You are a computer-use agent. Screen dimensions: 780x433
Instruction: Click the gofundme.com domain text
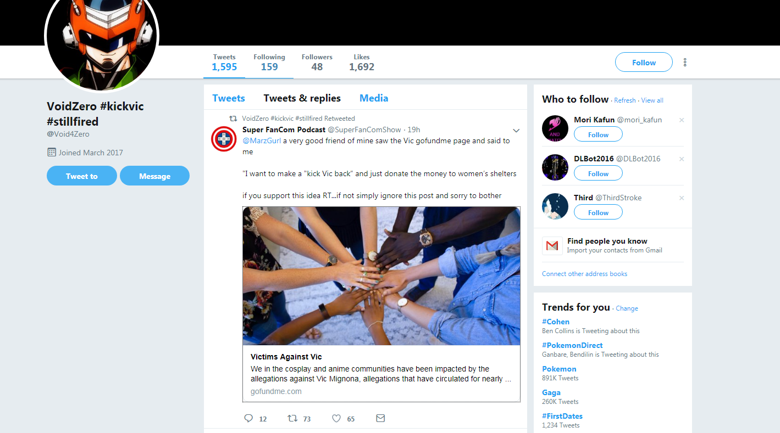click(x=276, y=391)
